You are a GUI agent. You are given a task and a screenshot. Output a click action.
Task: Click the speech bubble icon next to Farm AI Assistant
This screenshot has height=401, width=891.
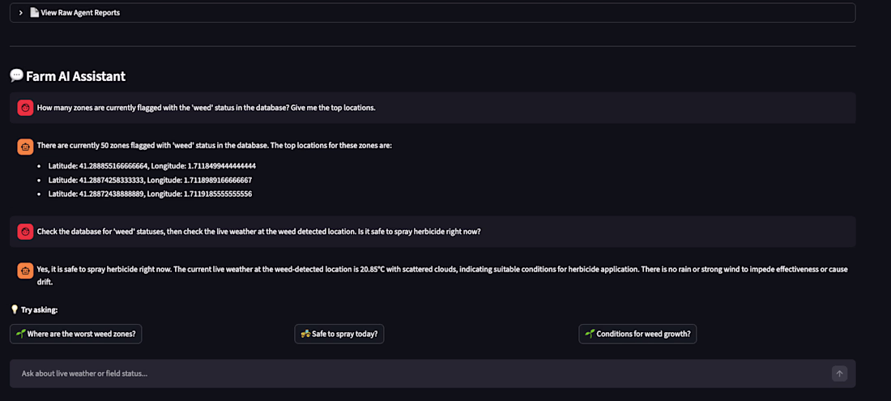point(16,75)
